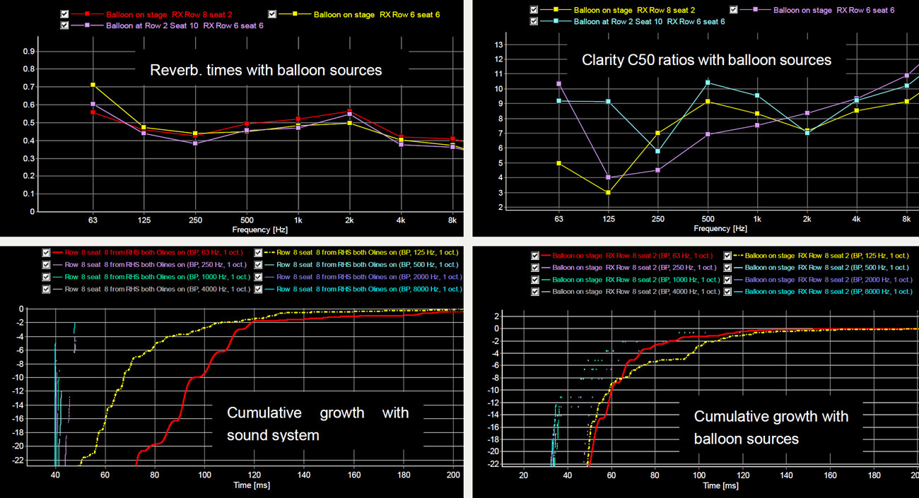Uncheck 8000 Hz series in balloon cumulative growth legend
Image resolution: width=919 pixels, height=498 pixels.
pos(729,292)
